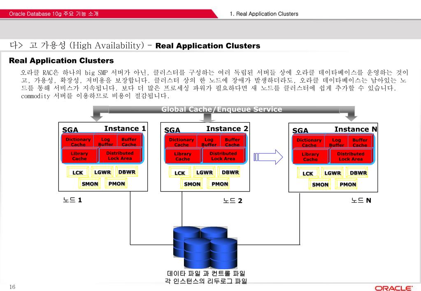Click the 'Instance N' label

[356, 129]
